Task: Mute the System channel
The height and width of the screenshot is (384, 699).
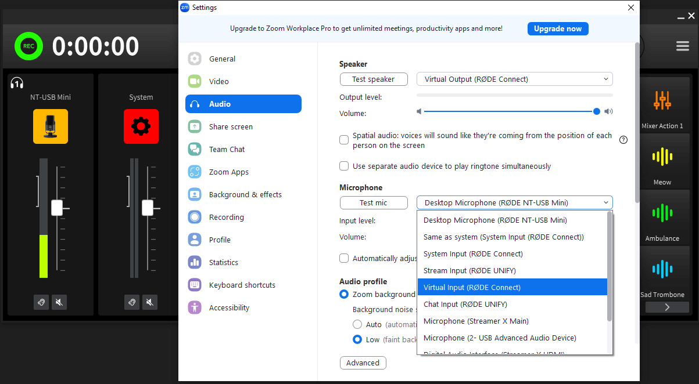Action: 150,302
